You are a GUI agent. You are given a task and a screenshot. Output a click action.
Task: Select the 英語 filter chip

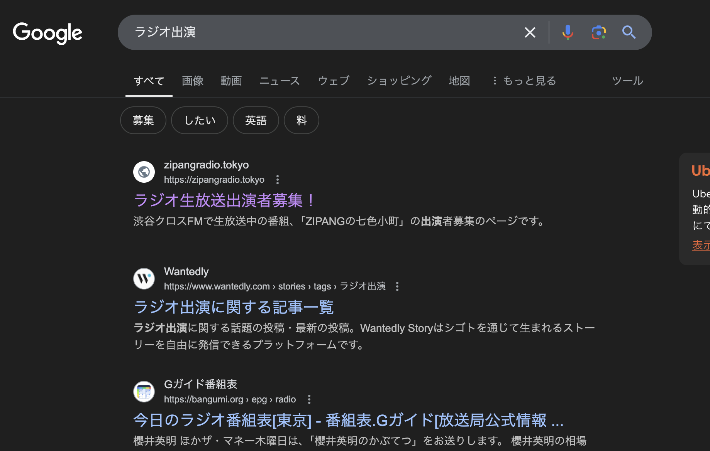tap(256, 120)
